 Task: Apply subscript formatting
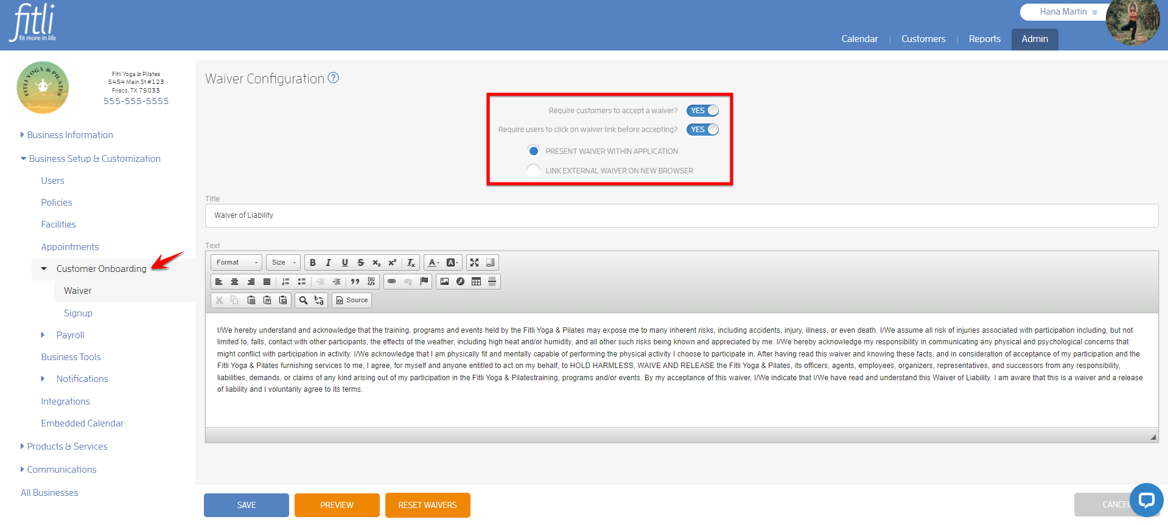pyautogui.click(x=376, y=263)
